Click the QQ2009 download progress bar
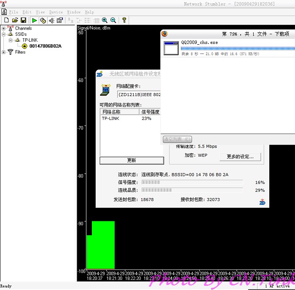 (238, 48)
